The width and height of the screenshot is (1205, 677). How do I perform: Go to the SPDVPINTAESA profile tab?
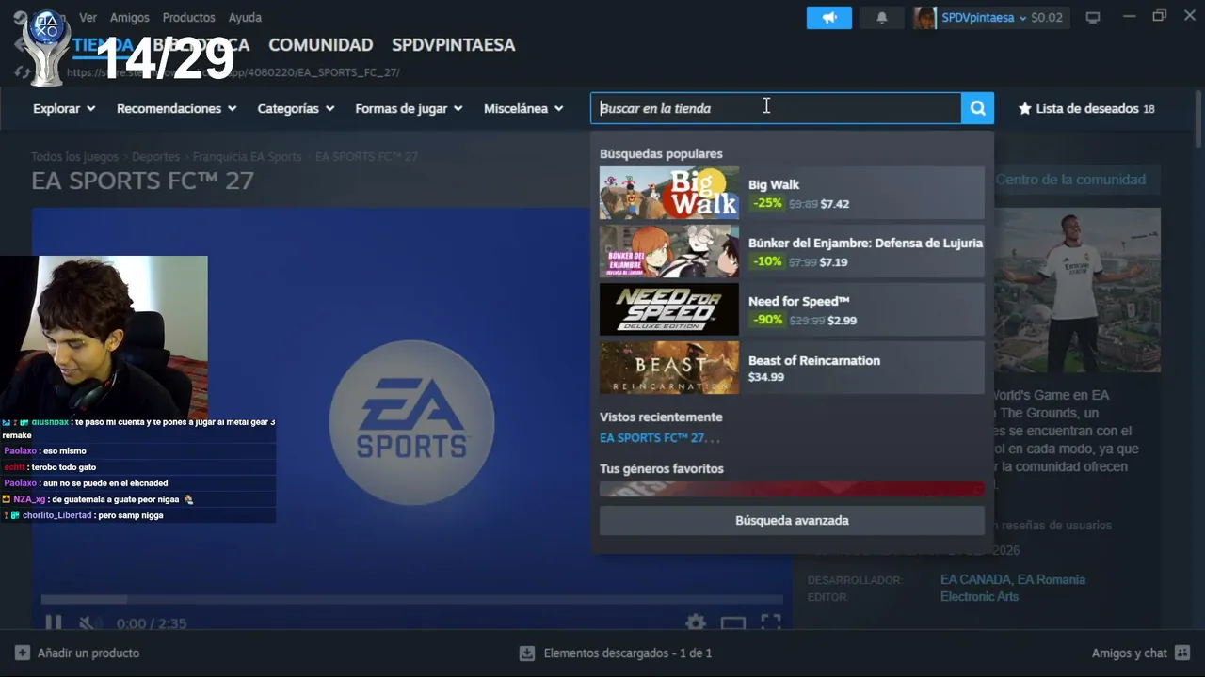coord(453,45)
